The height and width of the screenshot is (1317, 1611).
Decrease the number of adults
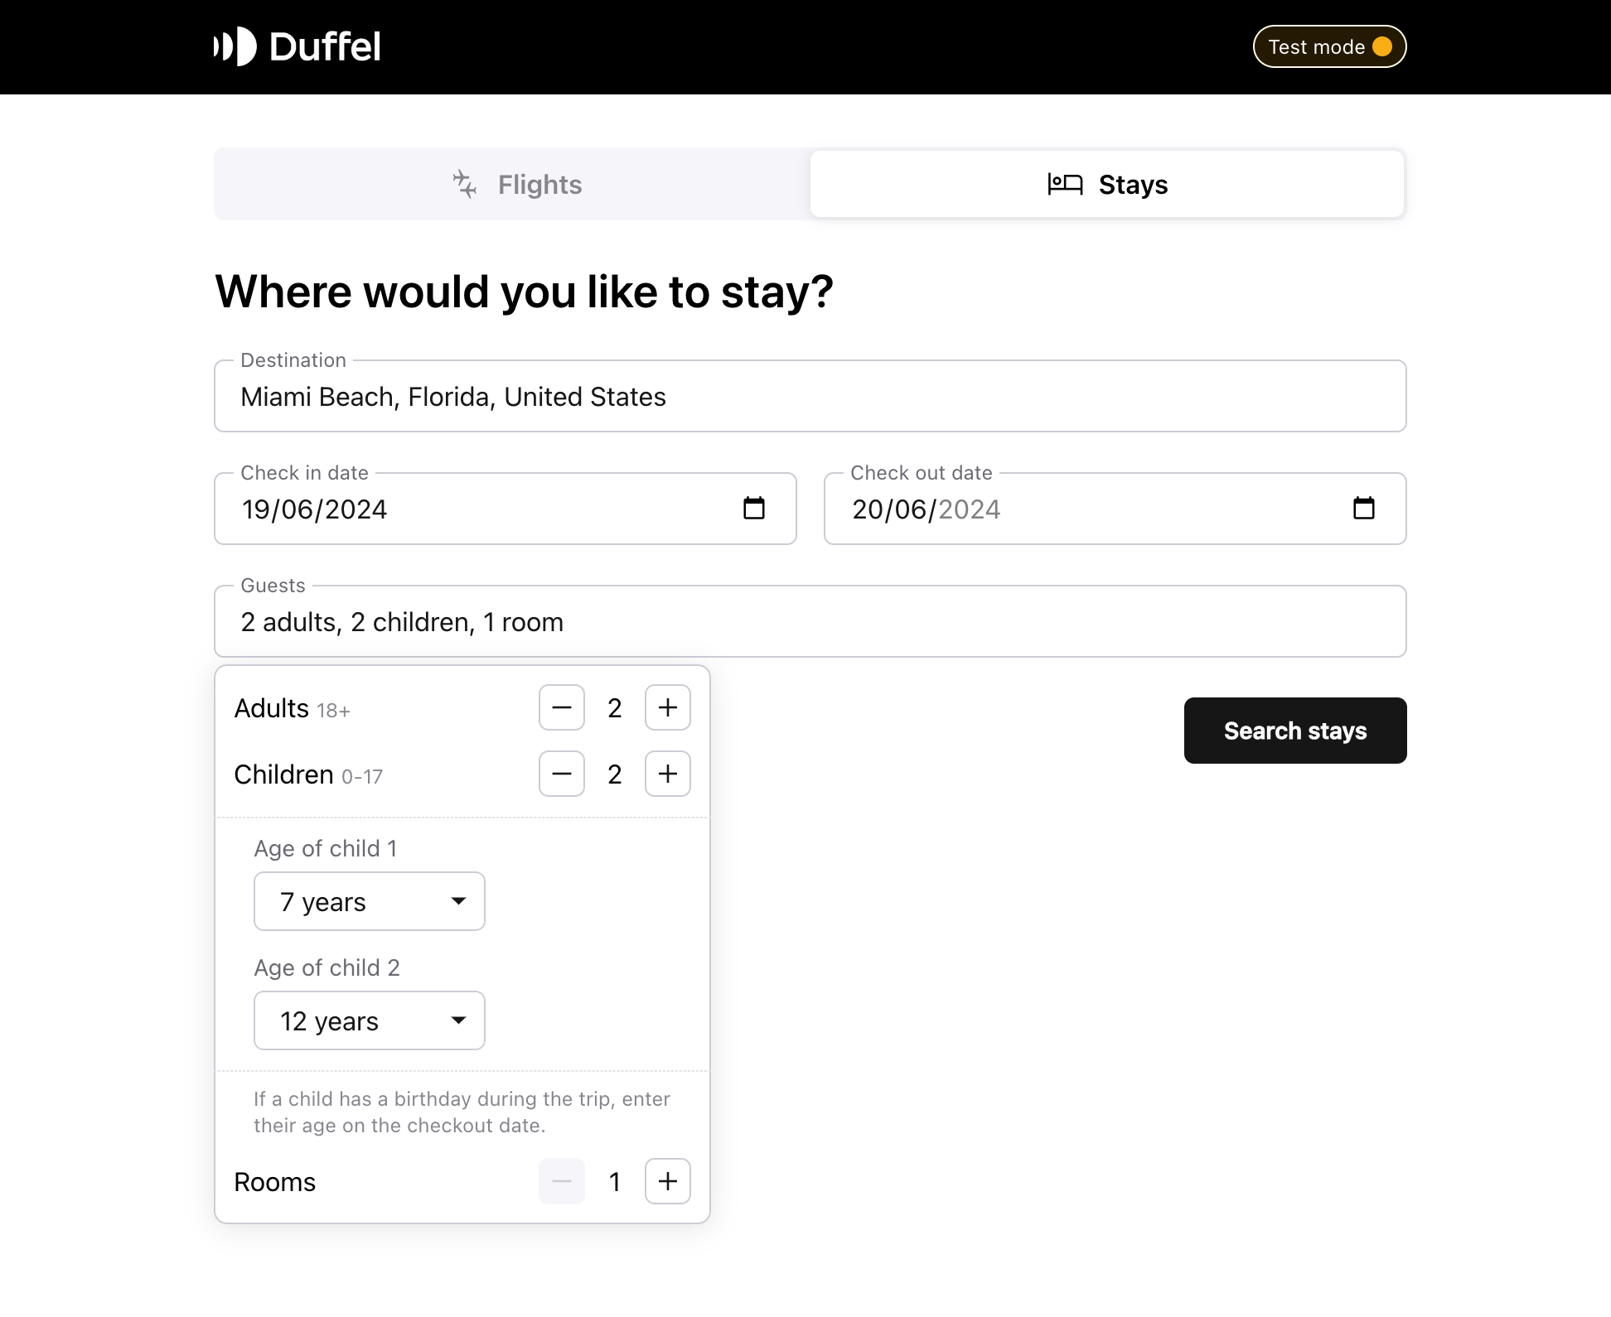(x=562, y=707)
